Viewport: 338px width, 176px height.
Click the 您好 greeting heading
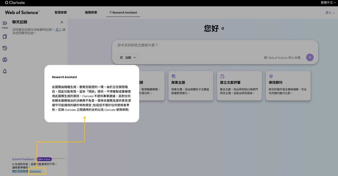(214, 29)
